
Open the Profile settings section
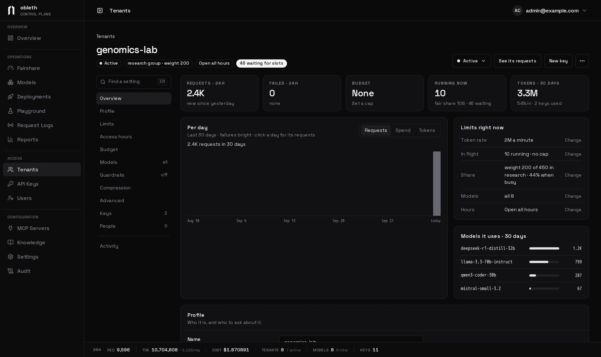point(134,111)
